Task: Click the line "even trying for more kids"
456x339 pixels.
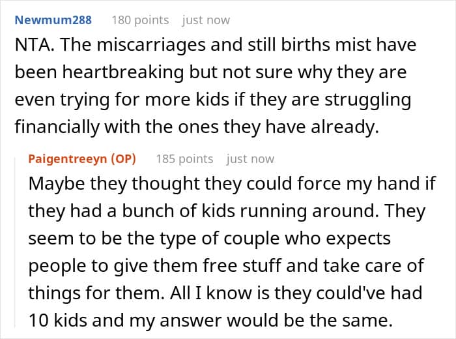Action: tap(213, 100)
